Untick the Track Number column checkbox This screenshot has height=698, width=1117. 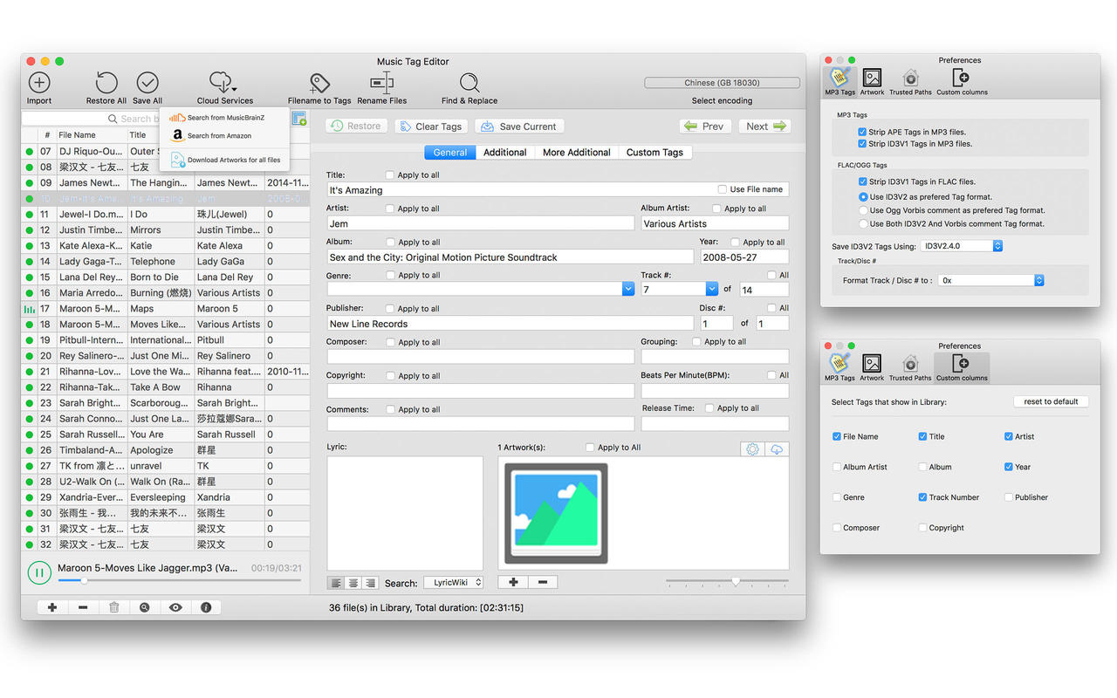922,497
